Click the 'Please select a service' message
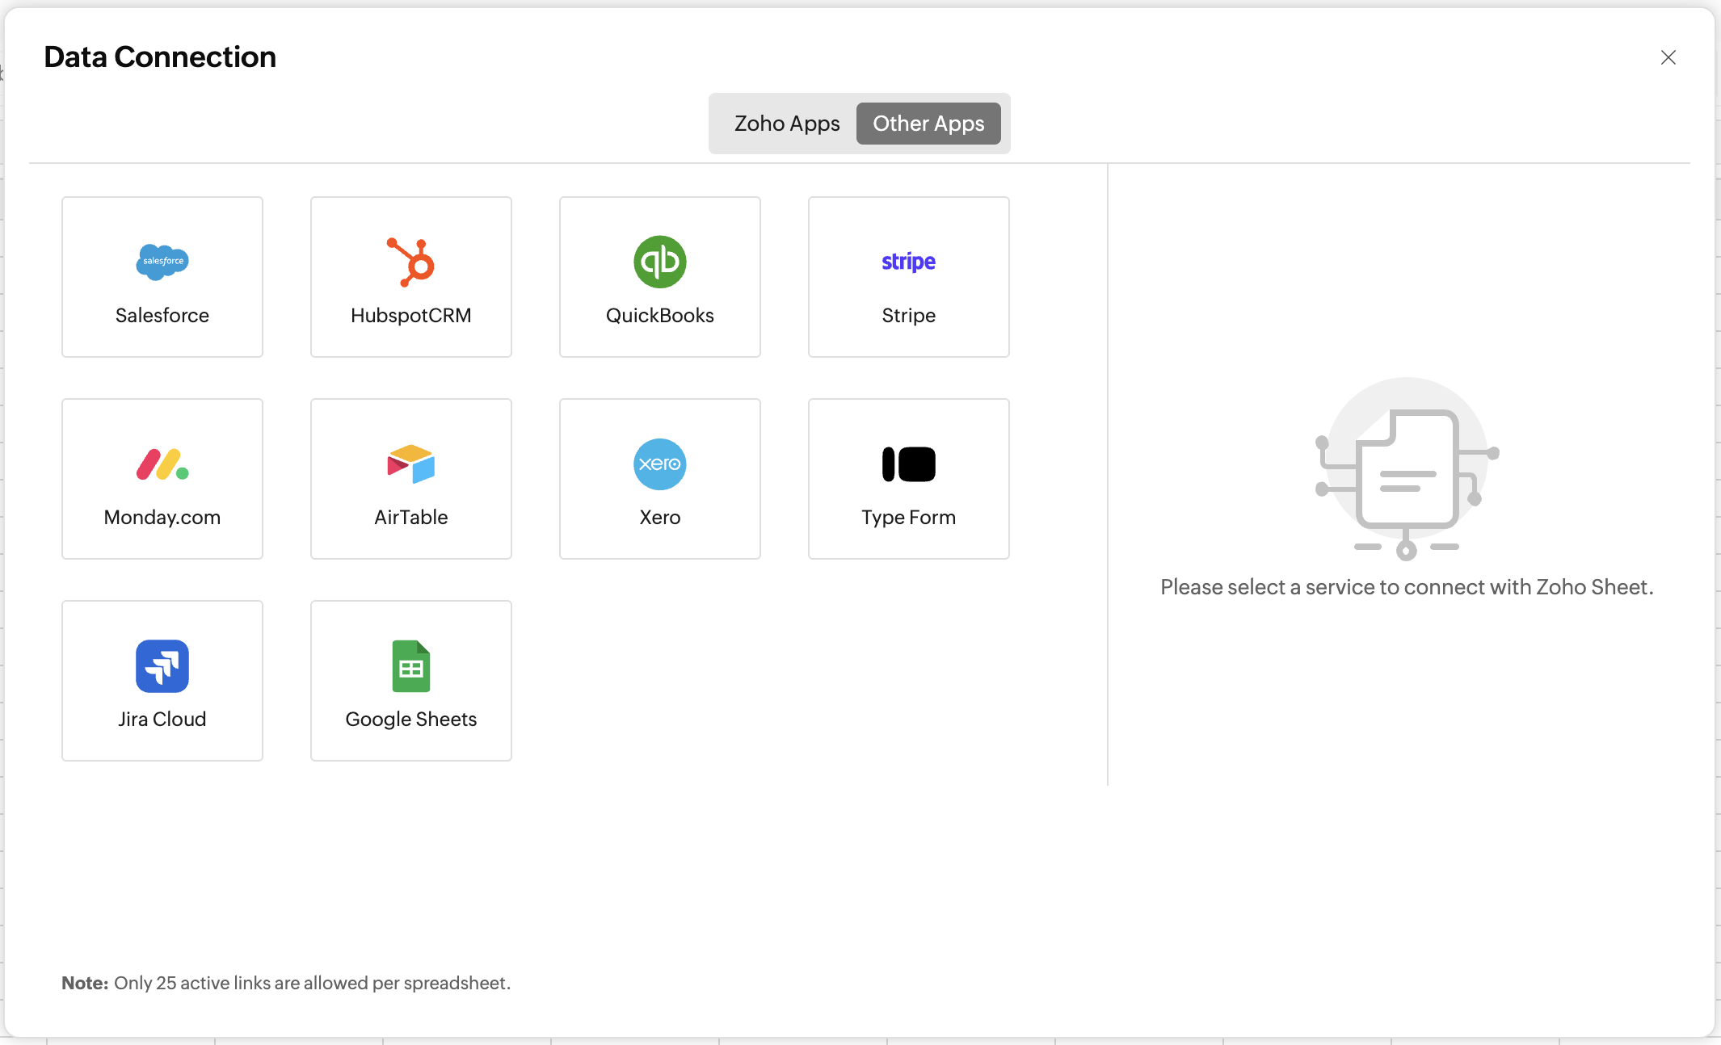 tap(1407, 587)
